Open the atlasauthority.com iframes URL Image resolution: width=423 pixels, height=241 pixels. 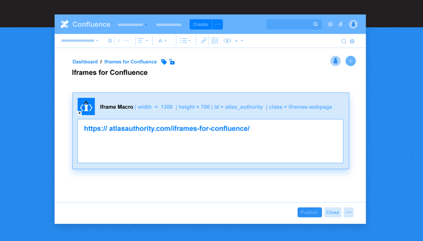167,128
